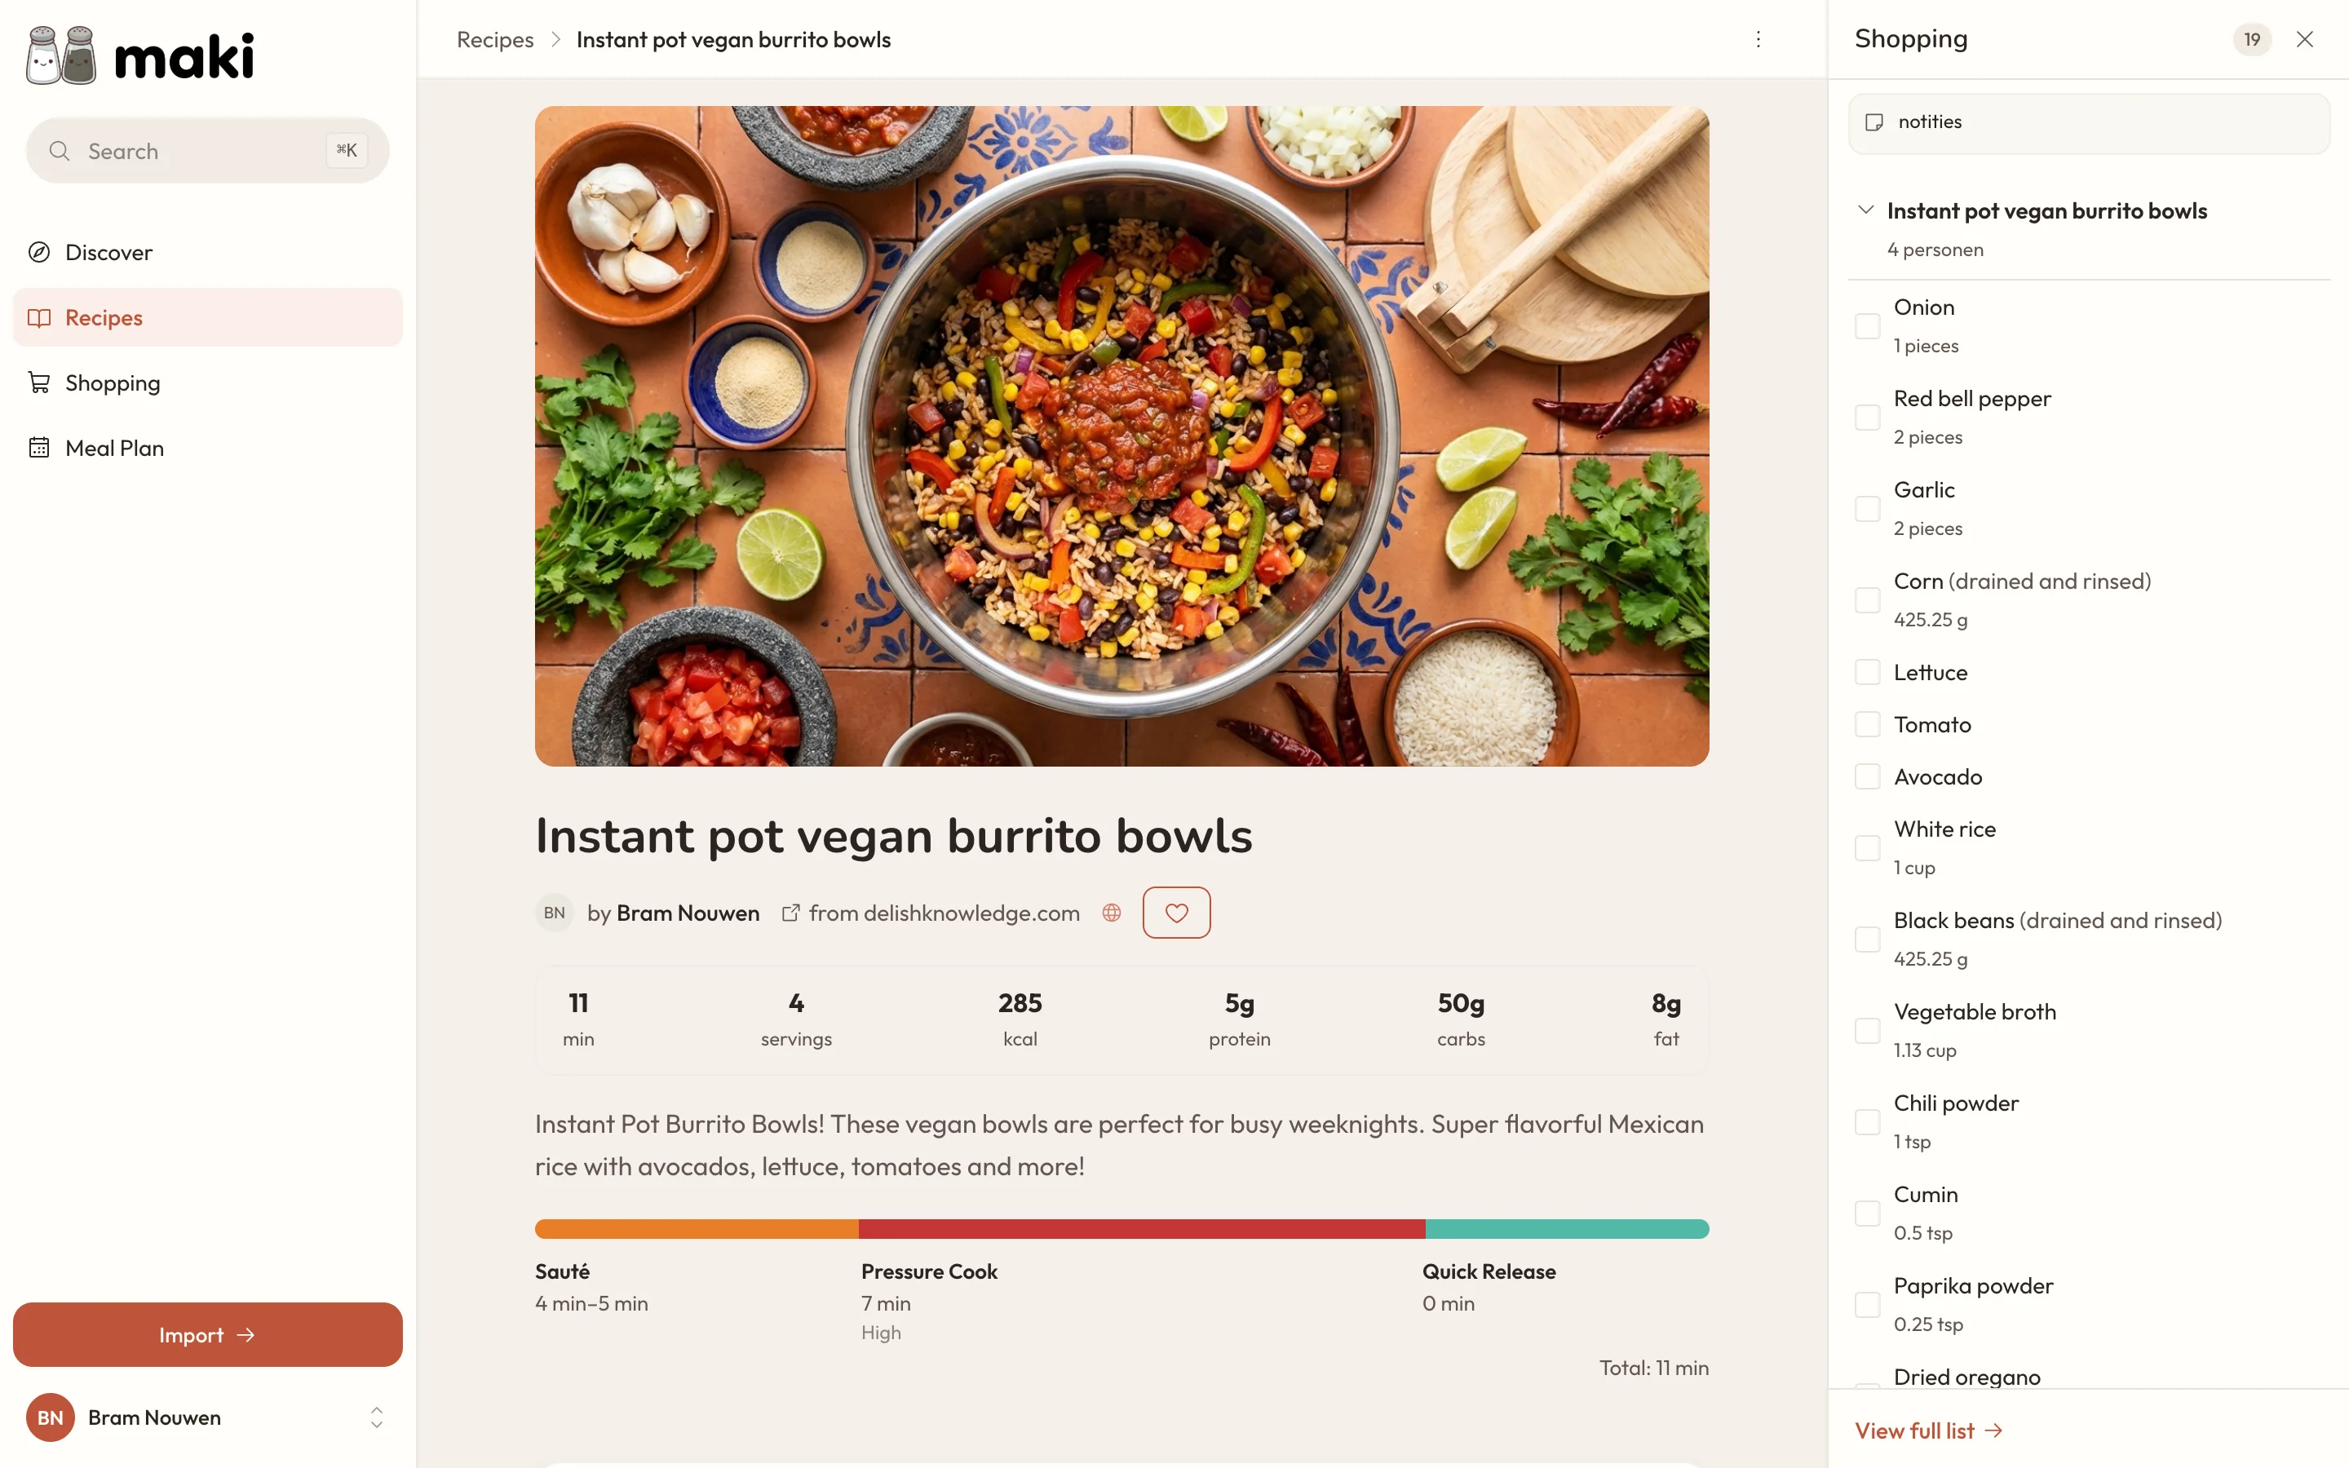Select Recipes in the sidebar navigation
The width and height of the screenshot is (2349, 1468).
coord(102,316)
